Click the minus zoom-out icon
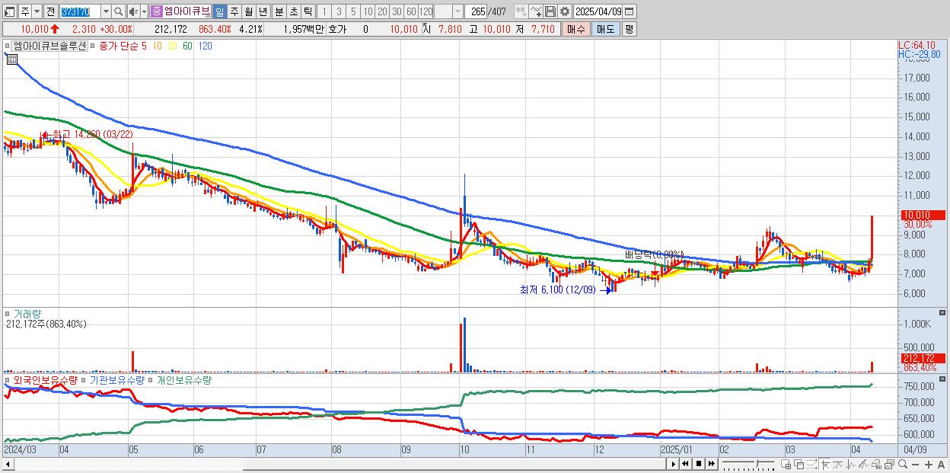Screen dimensions: 950x473 click(x=915, y=464)
